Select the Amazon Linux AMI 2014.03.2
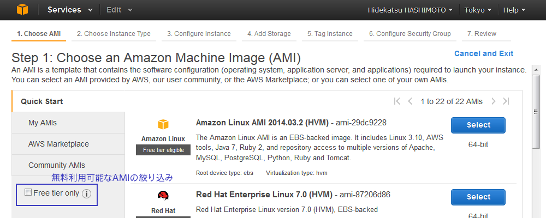The image size is (546, 218). [478, 125]
